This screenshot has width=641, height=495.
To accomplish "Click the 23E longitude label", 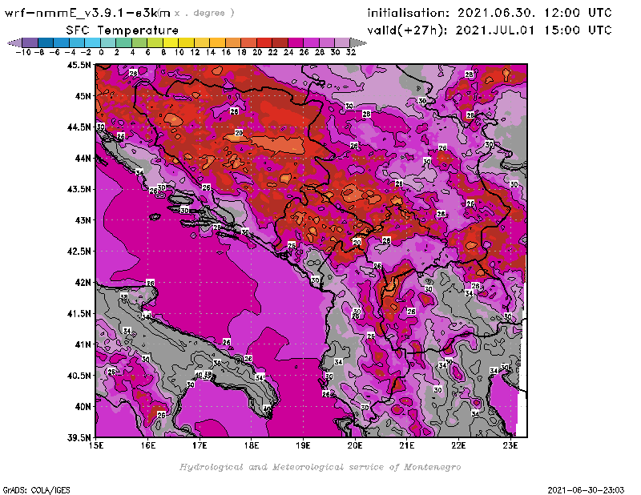I will (510, 445).
